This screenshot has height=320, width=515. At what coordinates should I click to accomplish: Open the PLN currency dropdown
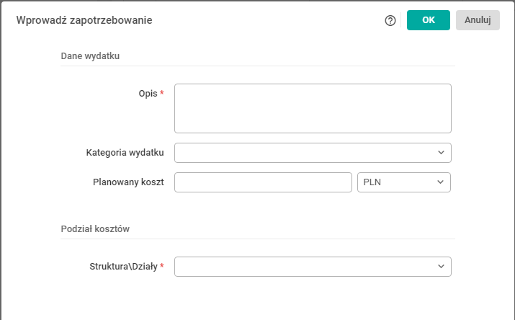point(398,182)
